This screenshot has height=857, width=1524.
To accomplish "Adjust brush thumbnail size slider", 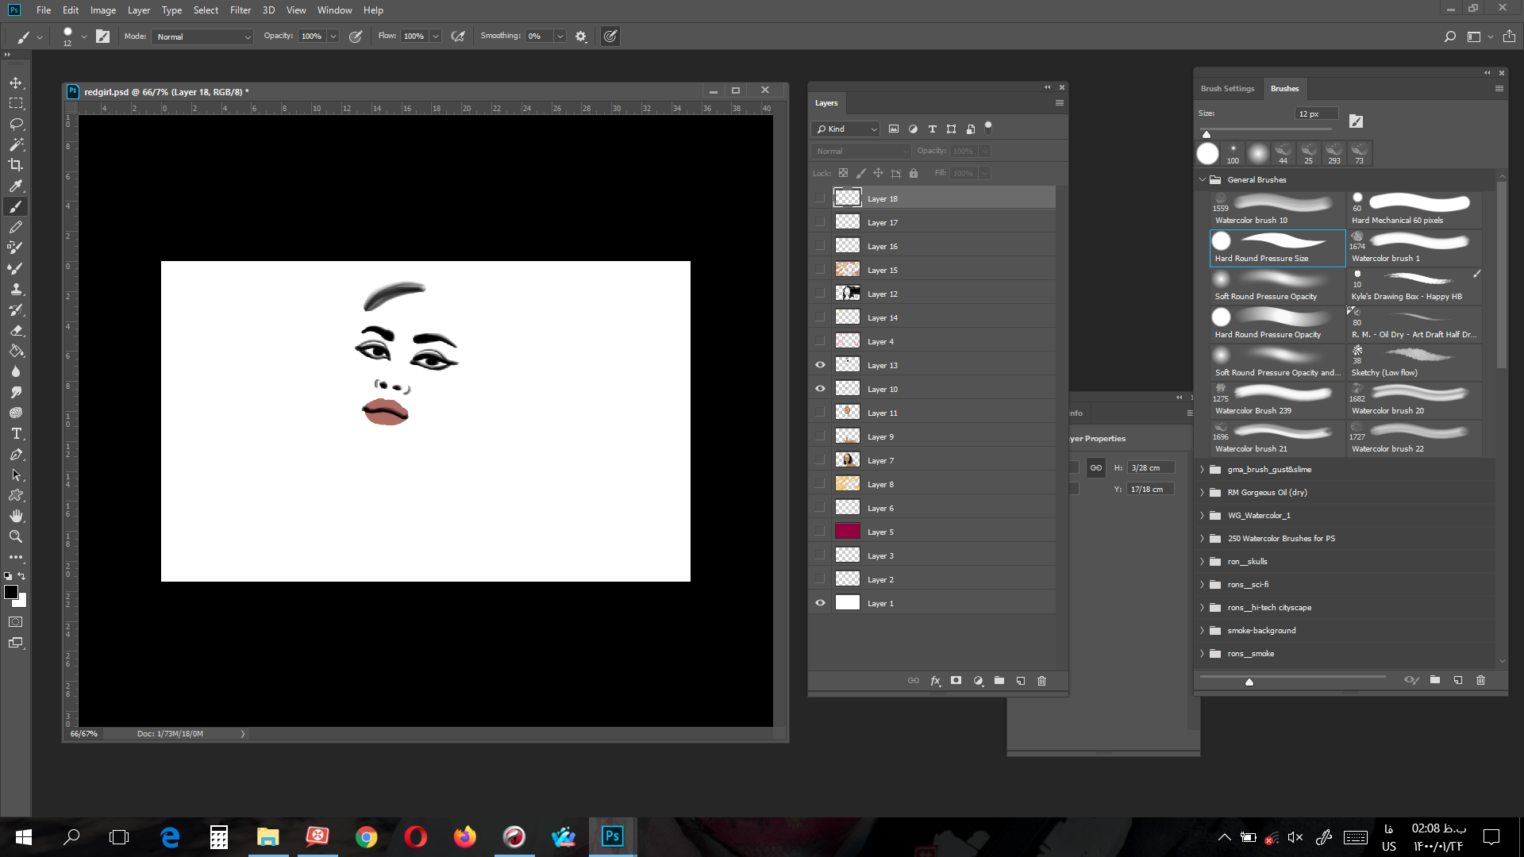I will tap(1249, 682).
